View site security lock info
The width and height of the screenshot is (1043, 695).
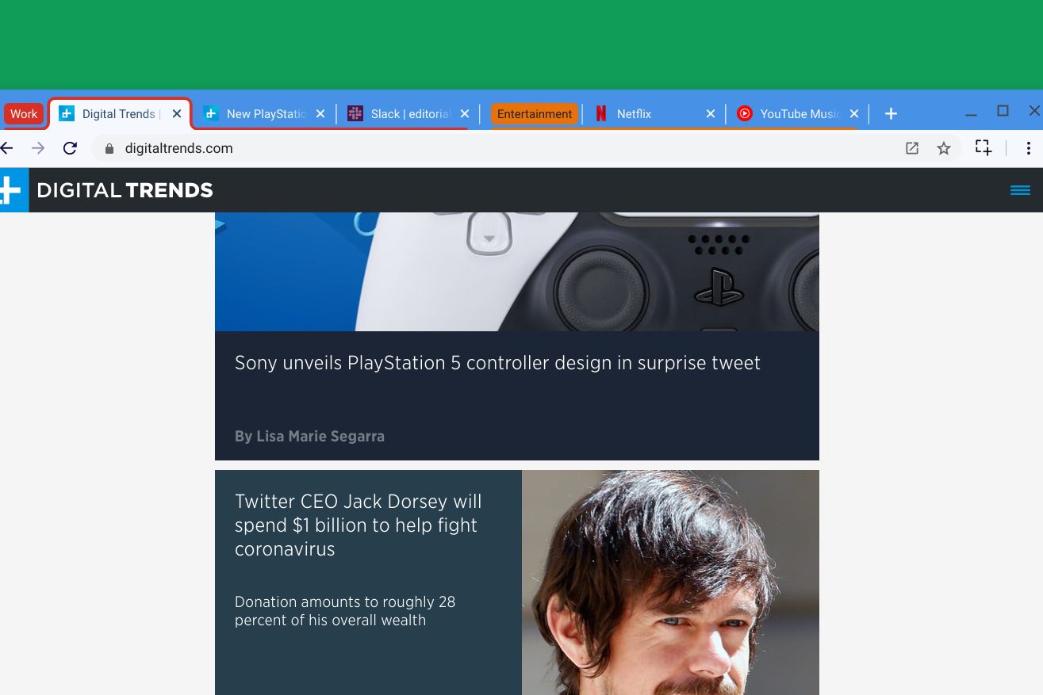tap(109, 148)
